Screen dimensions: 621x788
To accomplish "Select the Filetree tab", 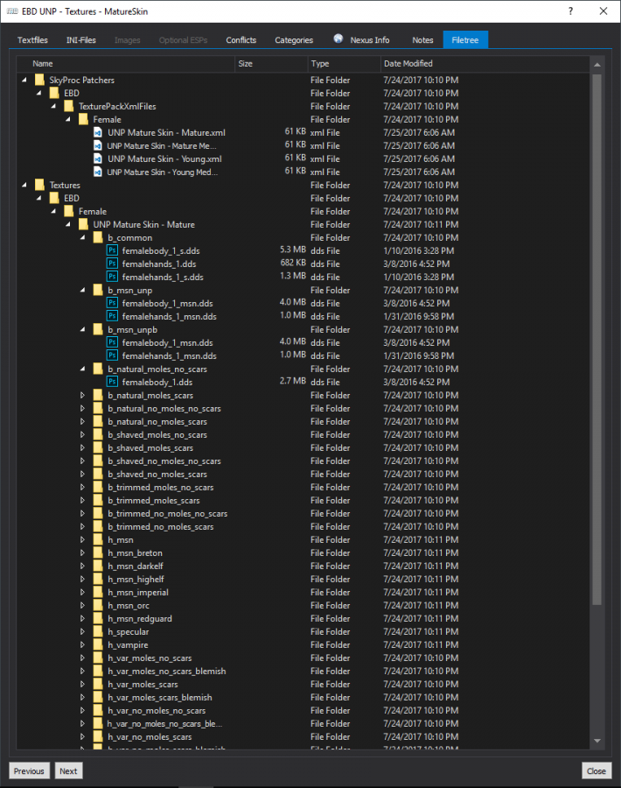I will pos(465,40).
